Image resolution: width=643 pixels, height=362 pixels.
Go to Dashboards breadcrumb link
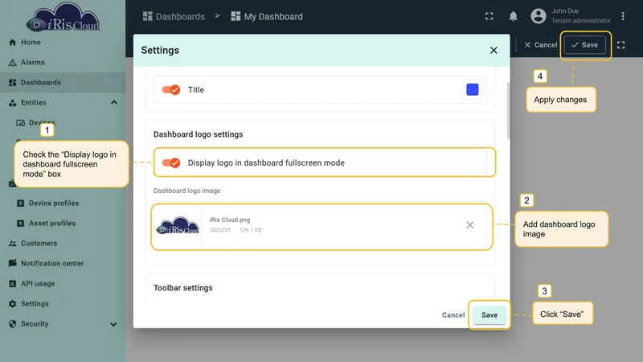[180, 16]
